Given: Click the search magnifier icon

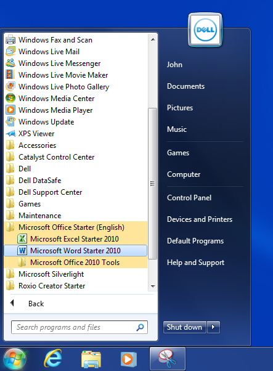Looking at the screenshot, I should 140,327.
